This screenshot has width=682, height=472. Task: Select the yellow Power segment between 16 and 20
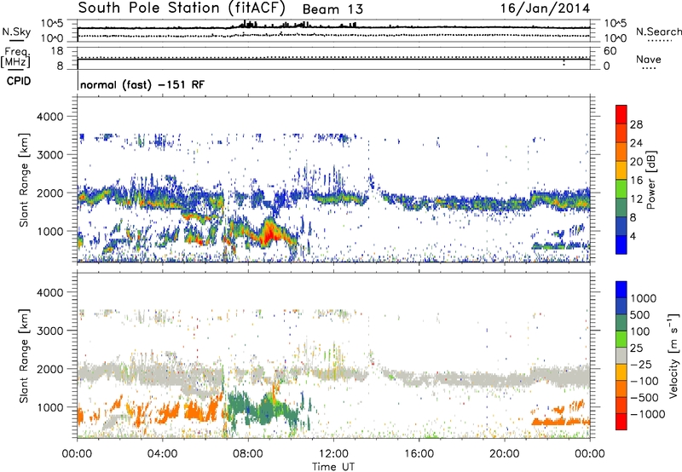coord(621,170)
